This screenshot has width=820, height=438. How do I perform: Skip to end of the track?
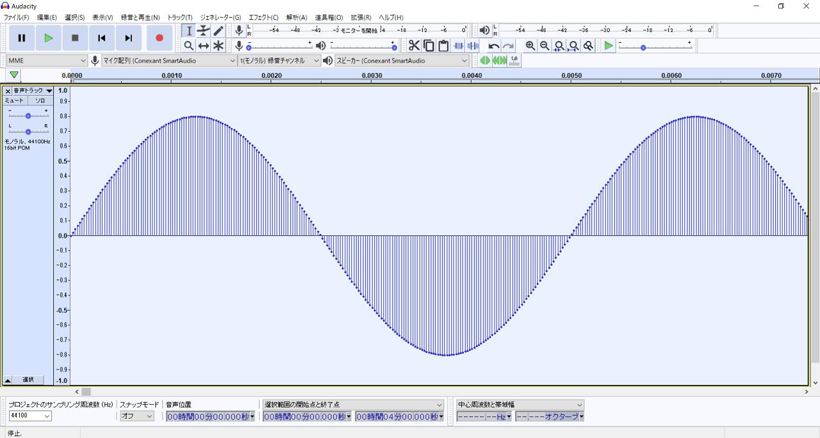[x=129, y=38]
